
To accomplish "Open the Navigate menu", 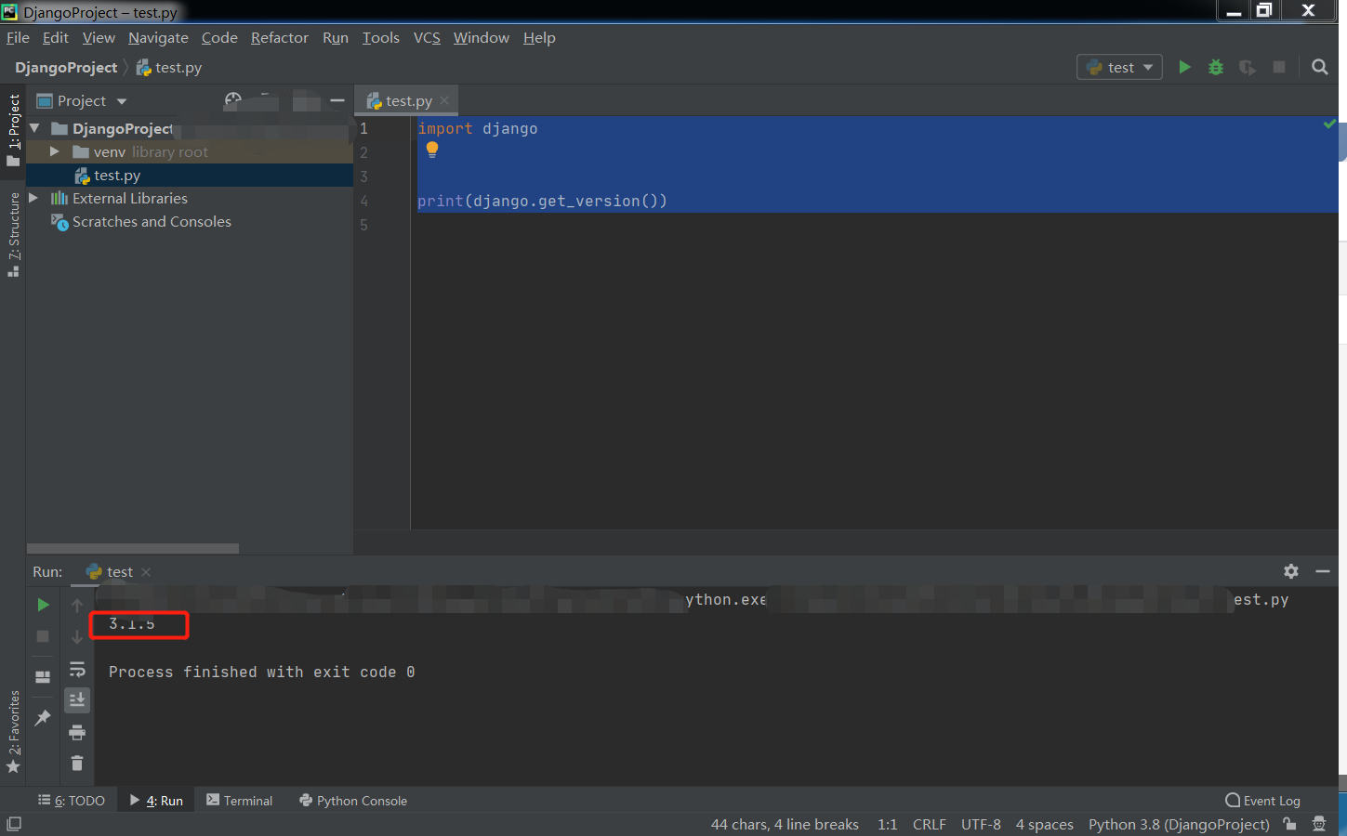I will click(158, 37).
